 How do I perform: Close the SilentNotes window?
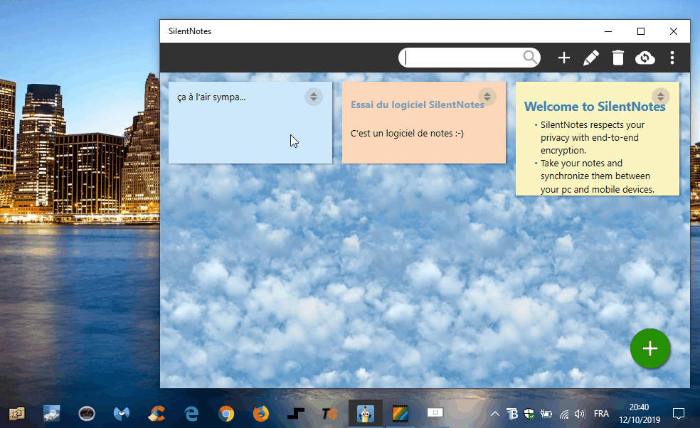[674, 31]
